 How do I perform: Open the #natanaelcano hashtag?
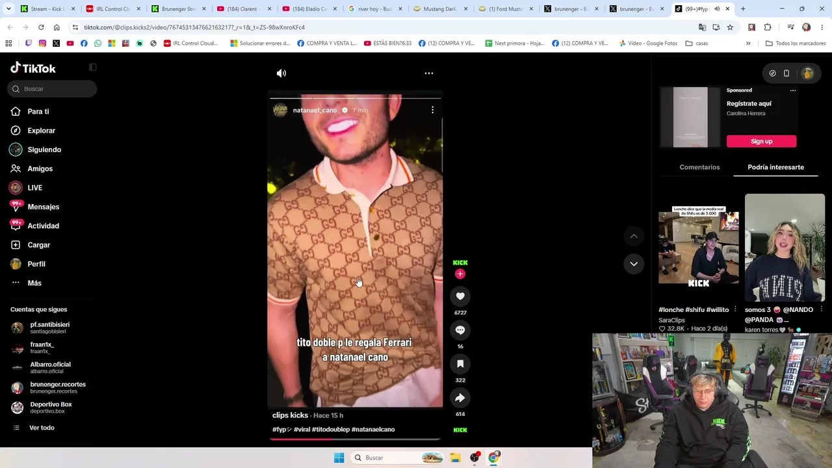click(x=373, y=430)
